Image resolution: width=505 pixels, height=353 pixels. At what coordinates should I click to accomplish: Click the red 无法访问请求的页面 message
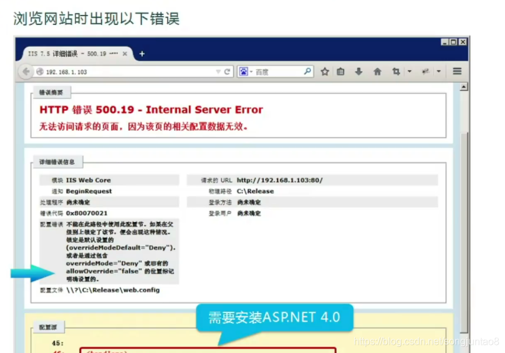click(143, 127)
